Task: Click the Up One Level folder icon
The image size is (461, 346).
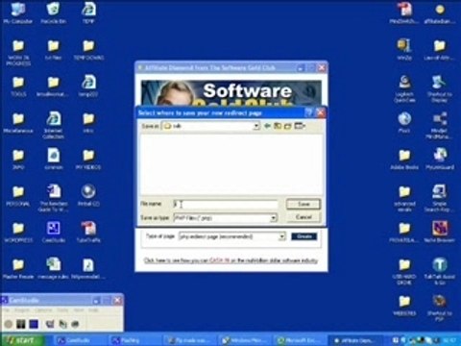Action: 278,126
